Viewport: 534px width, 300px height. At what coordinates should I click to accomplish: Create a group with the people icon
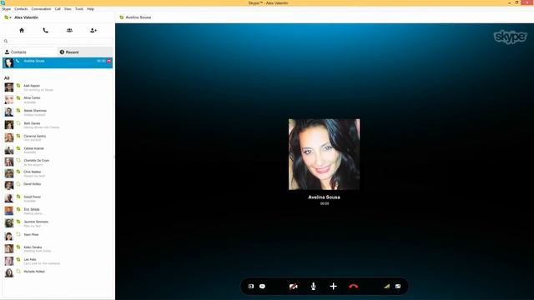69,30
